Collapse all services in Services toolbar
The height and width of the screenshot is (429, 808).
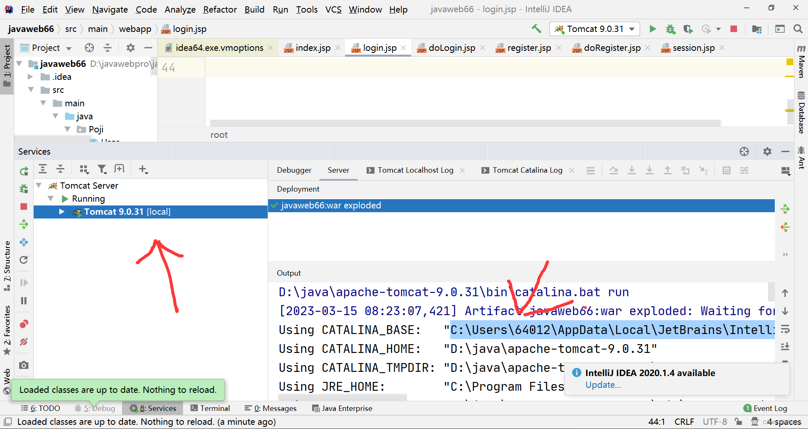click(61, 169)
